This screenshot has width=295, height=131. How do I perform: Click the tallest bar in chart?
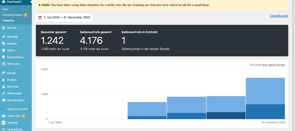tap(265, 98)
